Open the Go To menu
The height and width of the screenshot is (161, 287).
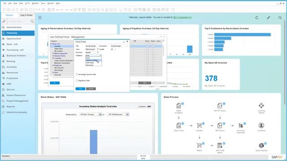click(x=27, y=3)
